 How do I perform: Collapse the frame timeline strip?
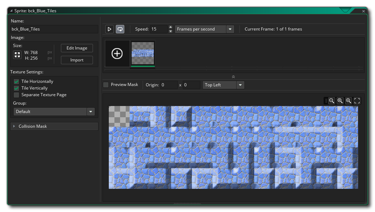coord(233,76)
